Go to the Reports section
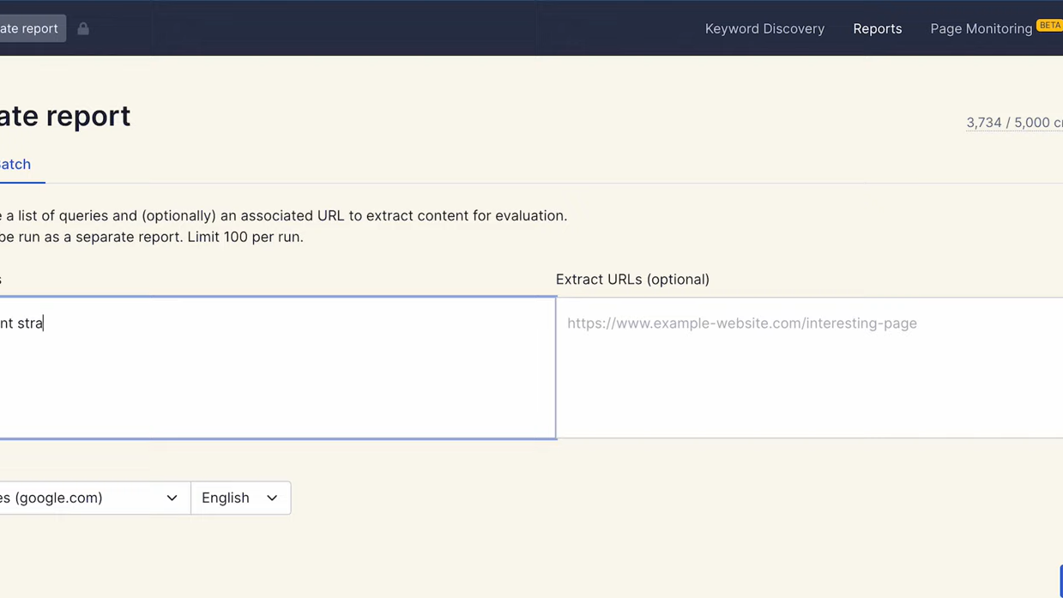This screenshot has height=598, width=1063. [877, 28]
